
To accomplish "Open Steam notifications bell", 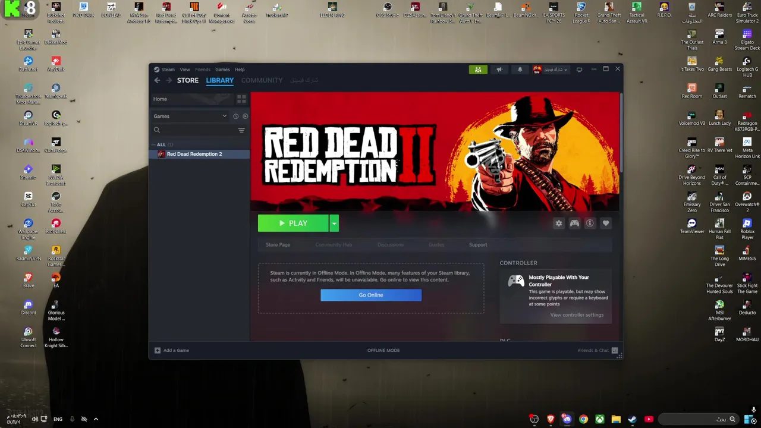I will pos(520,70).
